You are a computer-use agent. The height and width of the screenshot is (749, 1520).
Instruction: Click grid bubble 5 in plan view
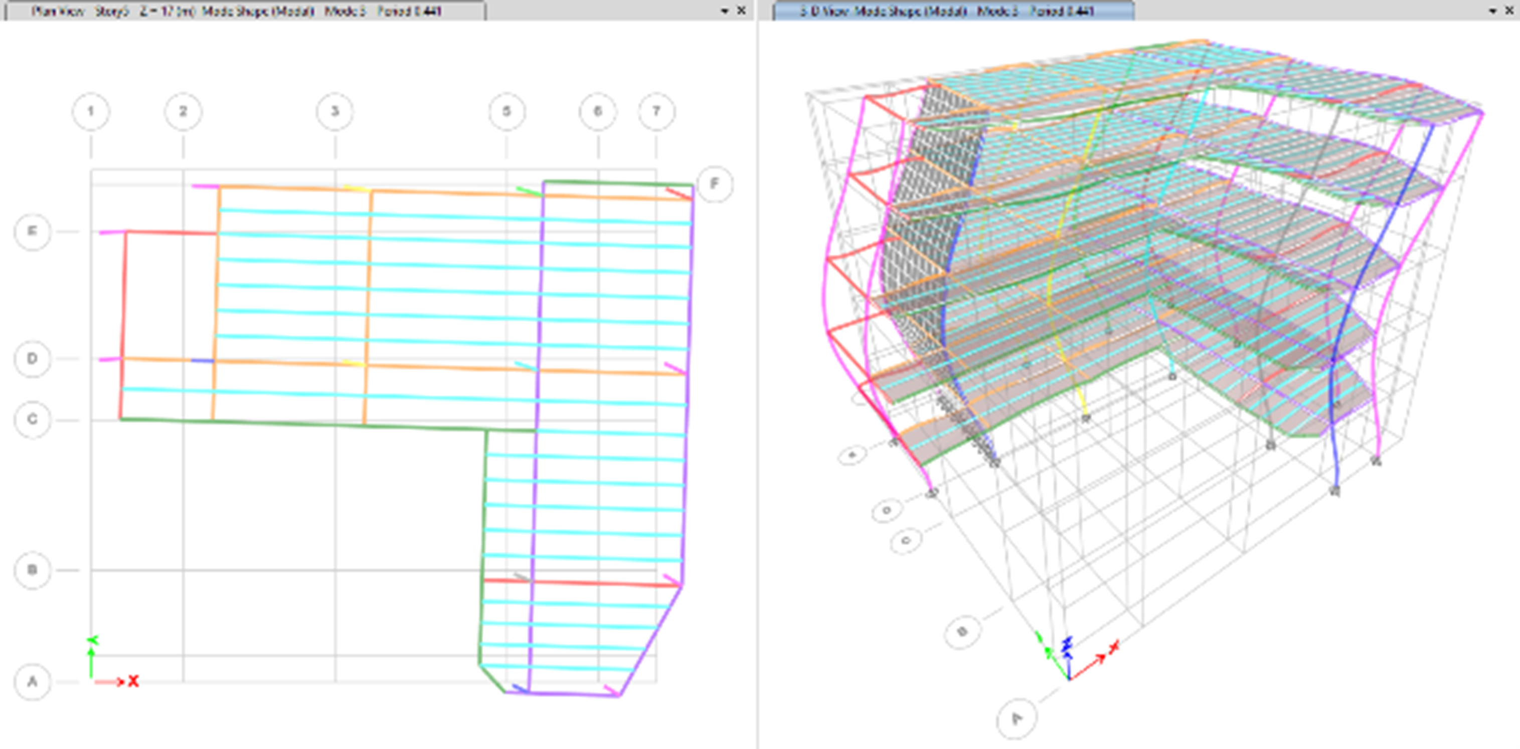[x=506, y=111]
